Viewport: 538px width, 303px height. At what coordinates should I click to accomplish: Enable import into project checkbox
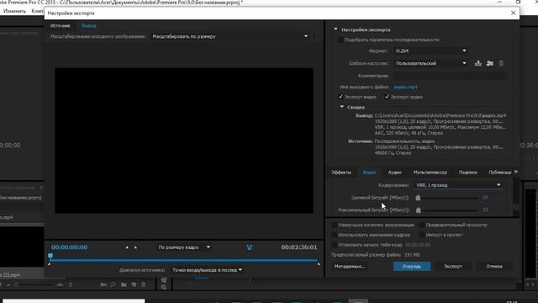[x=422, y=235]
